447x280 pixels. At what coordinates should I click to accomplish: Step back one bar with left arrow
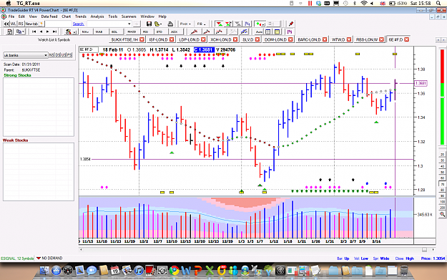[x=41, y=32]
